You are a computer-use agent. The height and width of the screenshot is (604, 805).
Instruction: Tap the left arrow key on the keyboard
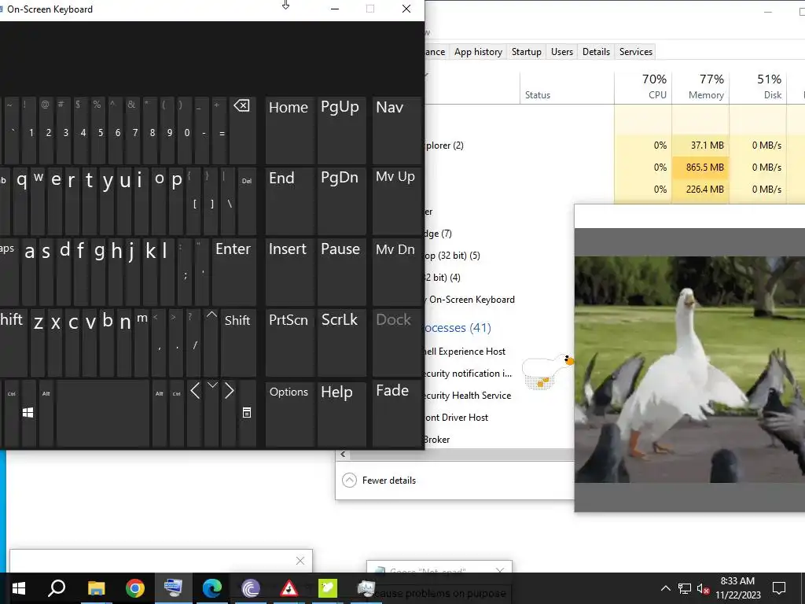(x=195, y=414)
